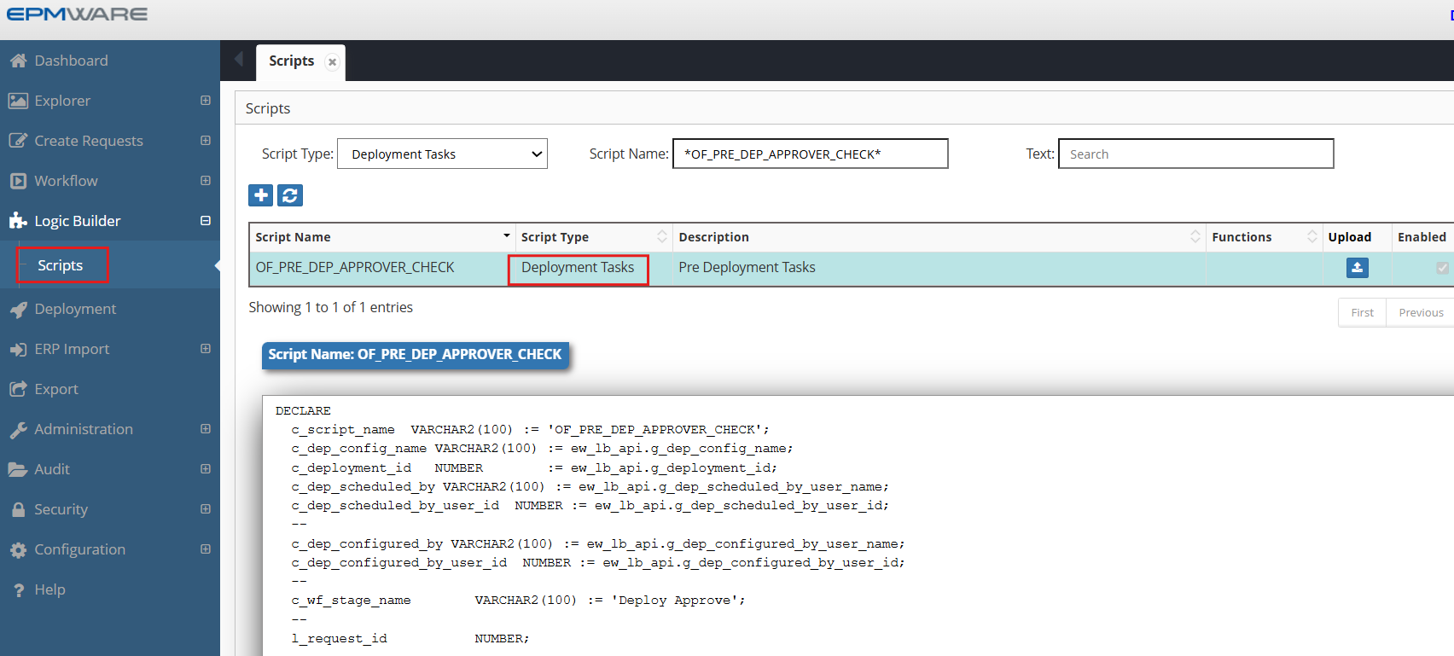Click the Deployment rocket icon in the sidebar
The height and width of the screenshot is (656, 1454).
tap(18, 310)
